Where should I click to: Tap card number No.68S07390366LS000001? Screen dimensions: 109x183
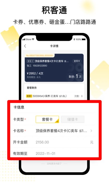(39, 55)
